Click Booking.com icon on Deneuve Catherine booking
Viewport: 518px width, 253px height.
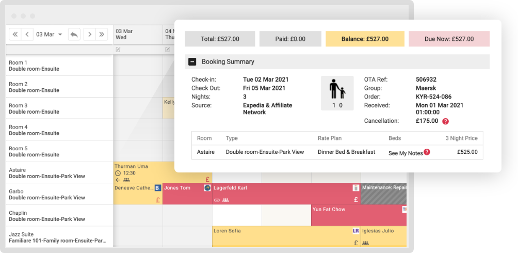(157, 188)
